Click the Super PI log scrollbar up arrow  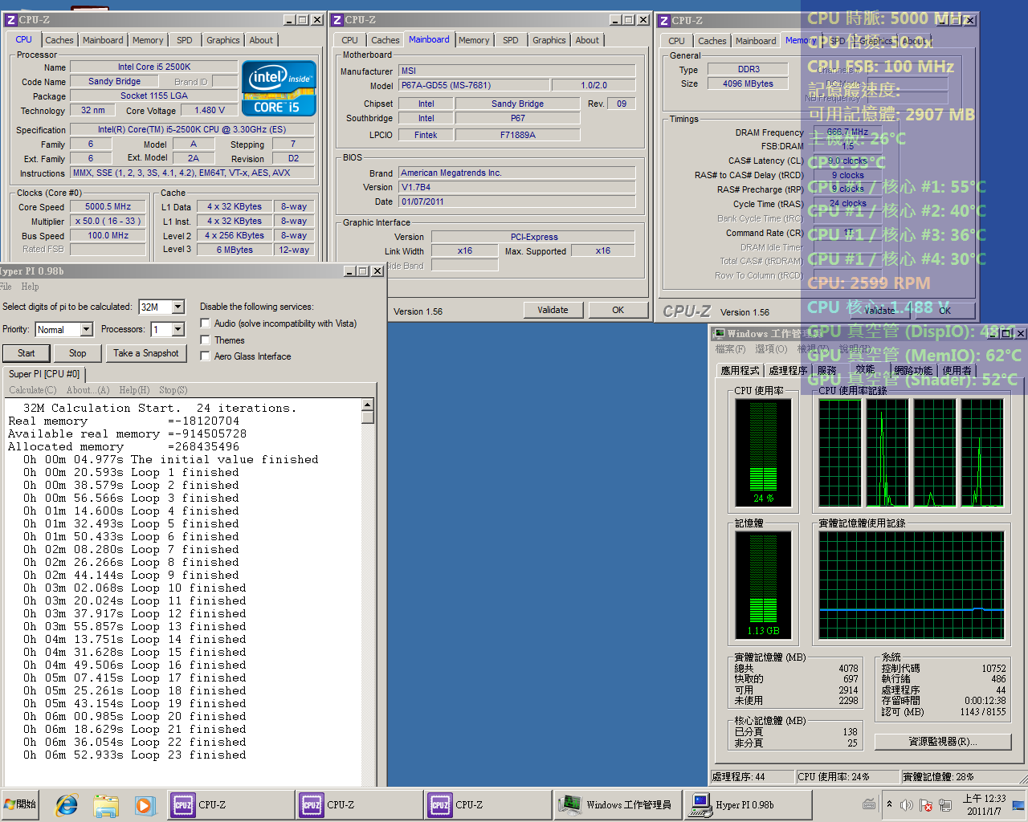pyautogui.click(x=368, y=405)
